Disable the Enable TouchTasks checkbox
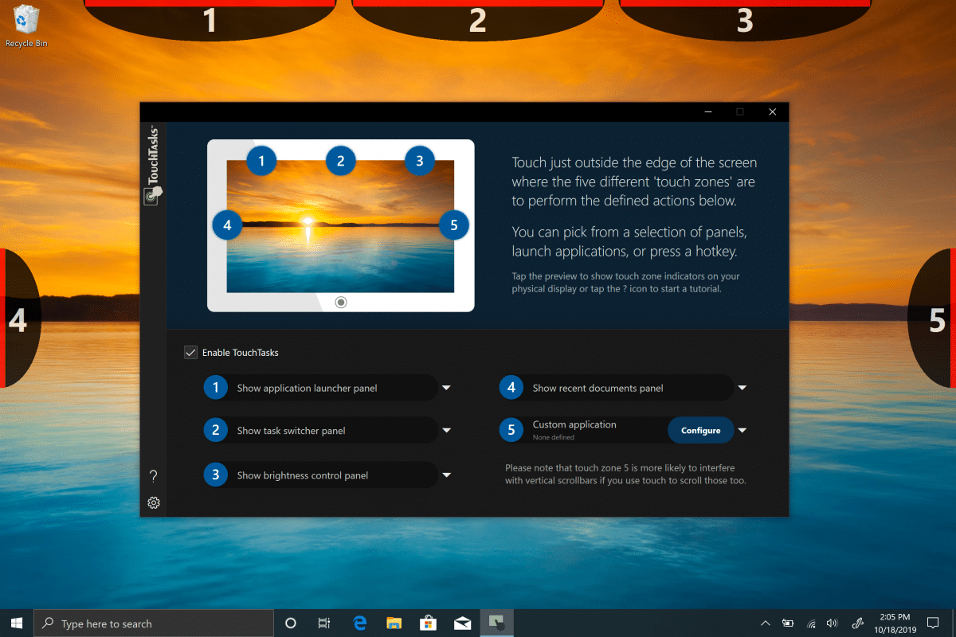956x637 pixels. point(190,352)
